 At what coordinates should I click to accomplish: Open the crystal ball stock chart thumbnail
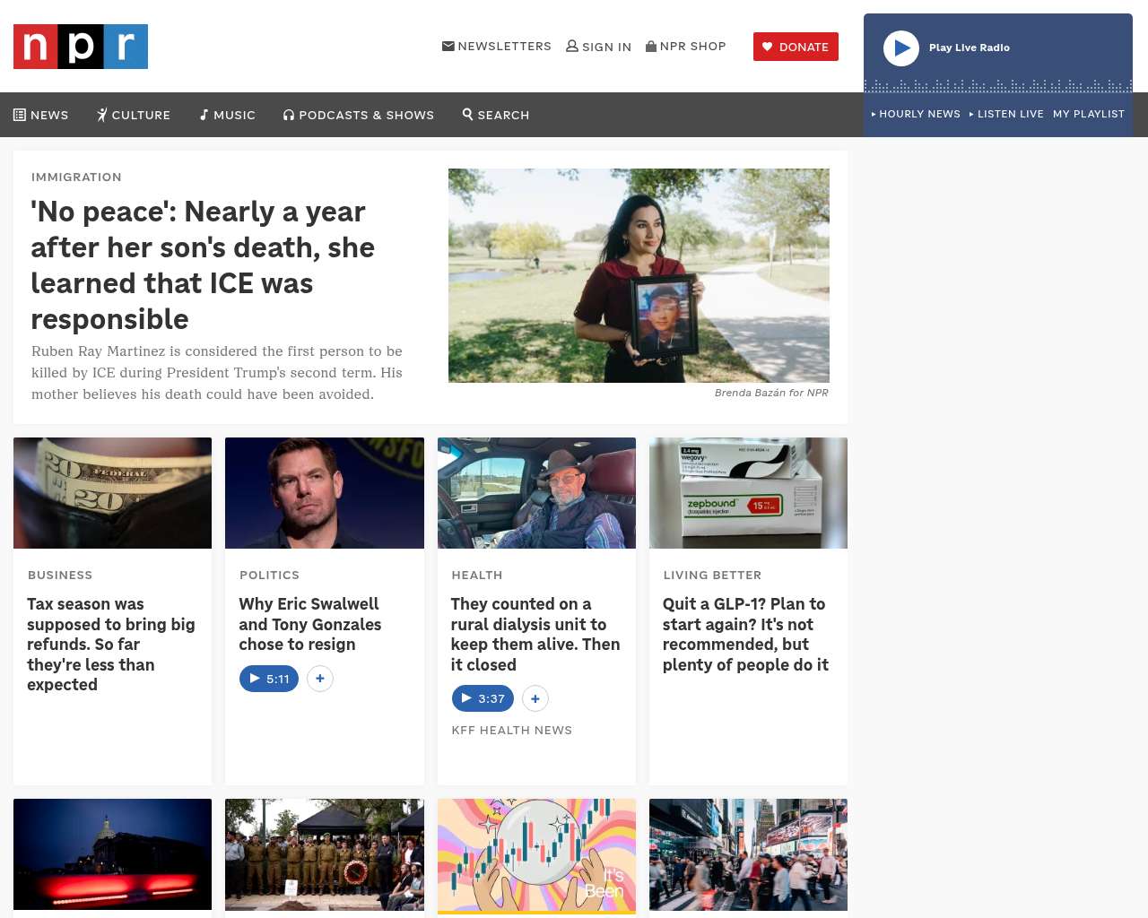[536, 856]
